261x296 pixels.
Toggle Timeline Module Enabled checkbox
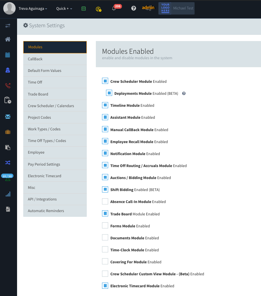(105, 105)
